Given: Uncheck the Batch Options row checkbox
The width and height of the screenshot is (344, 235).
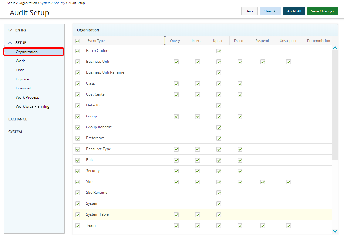Looking at the screenshot, I should click(78, 51).
